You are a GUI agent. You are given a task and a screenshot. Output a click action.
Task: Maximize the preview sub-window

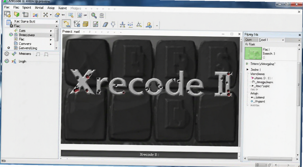coord(232,34)
